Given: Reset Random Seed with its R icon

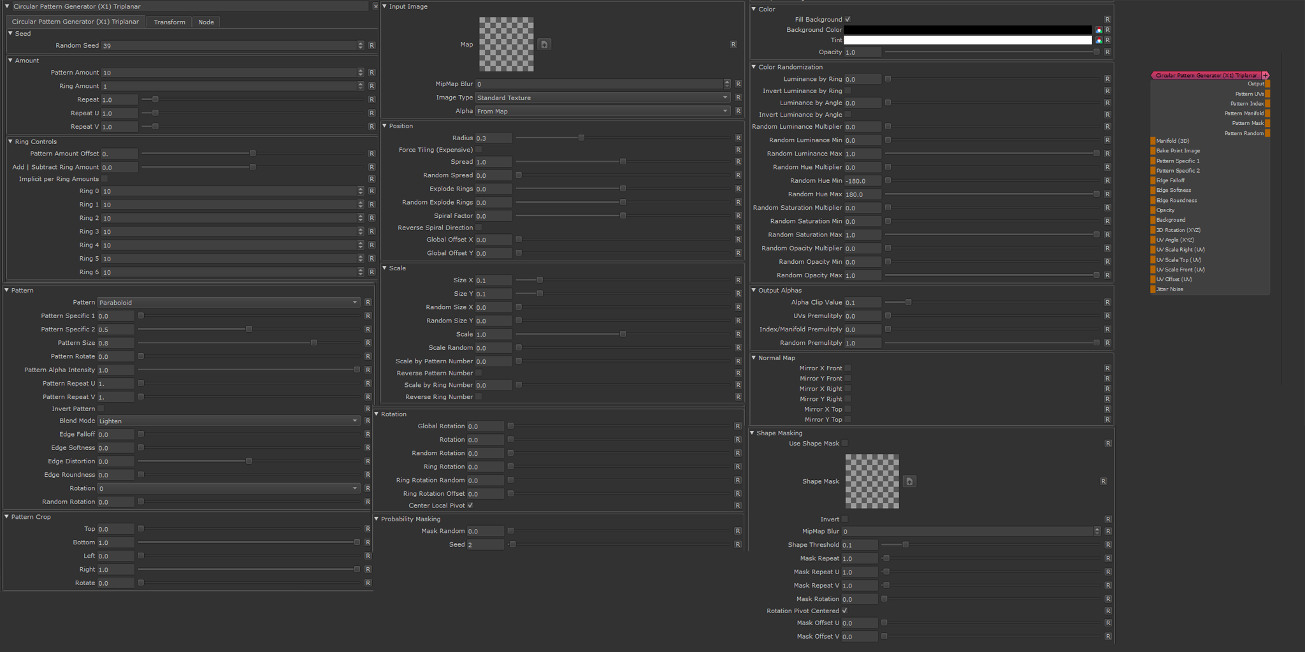Looking at the screenshot, I should [x=371, y=46].
